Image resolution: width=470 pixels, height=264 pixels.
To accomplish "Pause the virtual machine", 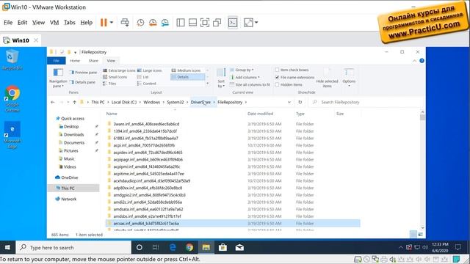I will pyautogui.click(x=104, y=23).
